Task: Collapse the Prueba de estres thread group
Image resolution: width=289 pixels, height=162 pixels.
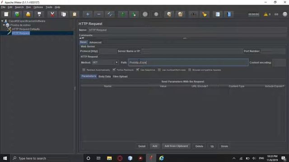Action: click(x=4, y=25)
